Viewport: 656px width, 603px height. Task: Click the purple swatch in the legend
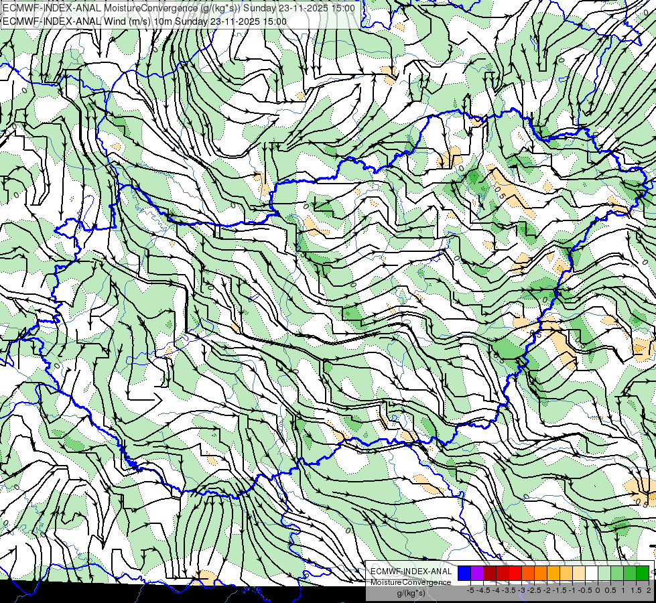(x=477, y=573)
